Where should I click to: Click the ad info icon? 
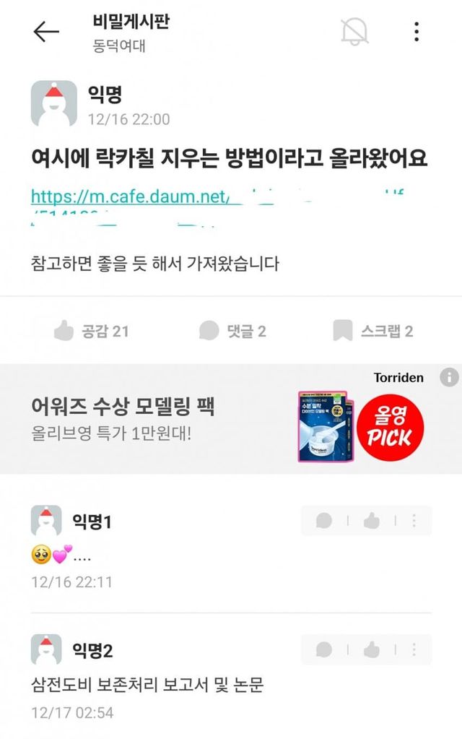tap(449, 377)
